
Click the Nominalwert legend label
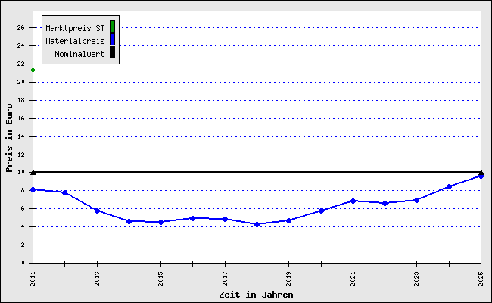(x=79, y=54)
